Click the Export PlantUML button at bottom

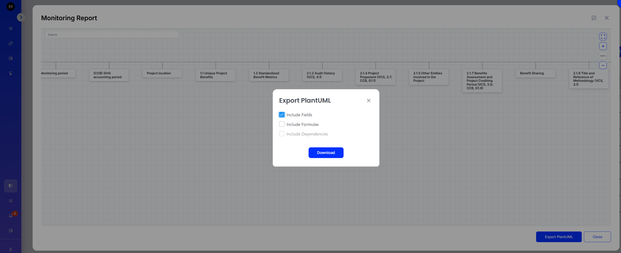pyautogui.click(x=559, y=237)
